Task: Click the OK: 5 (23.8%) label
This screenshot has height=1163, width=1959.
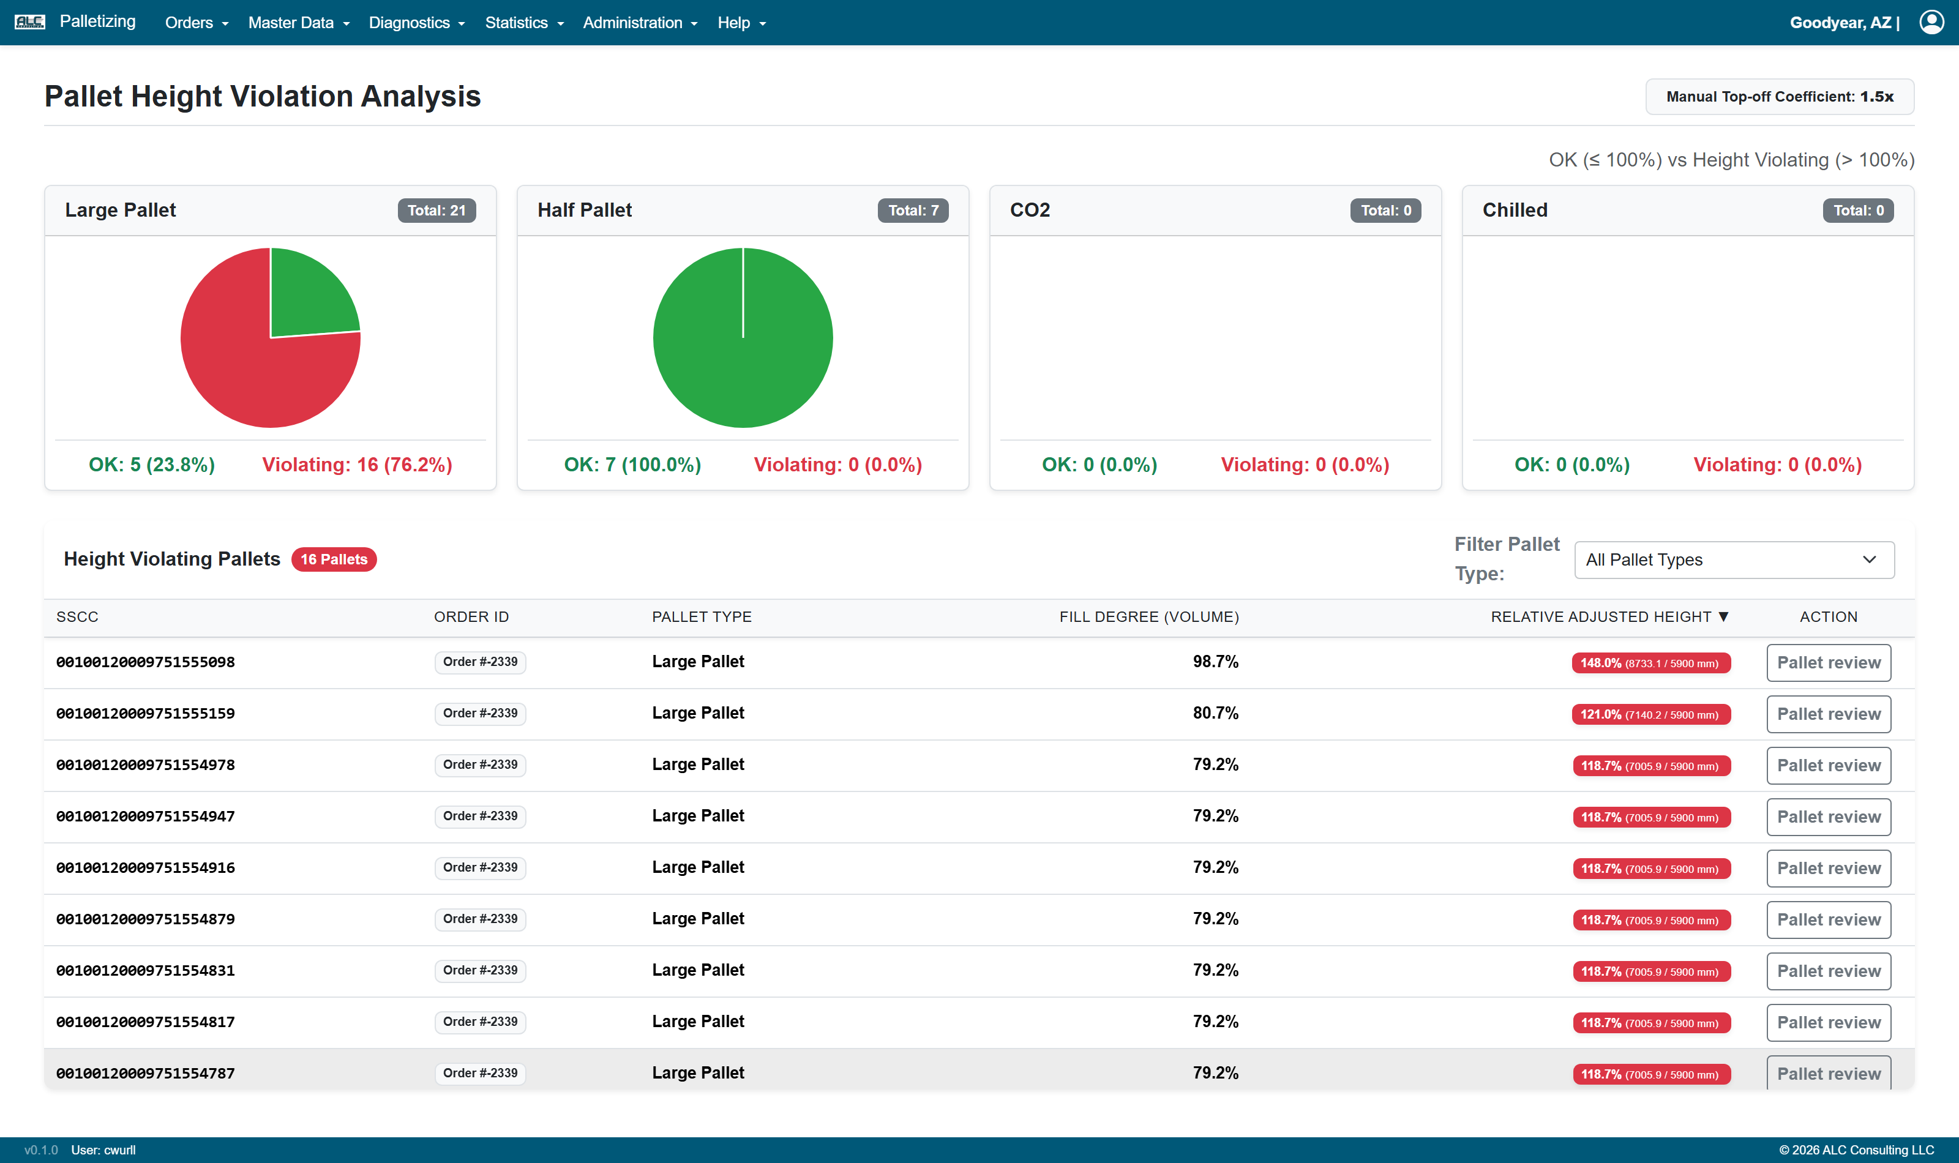Action: [152, 465]
